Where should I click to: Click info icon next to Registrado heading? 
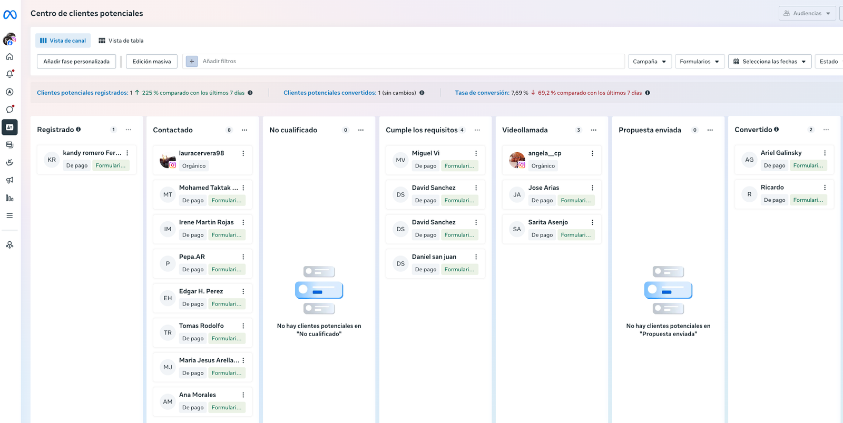click(x=78, y=129)
